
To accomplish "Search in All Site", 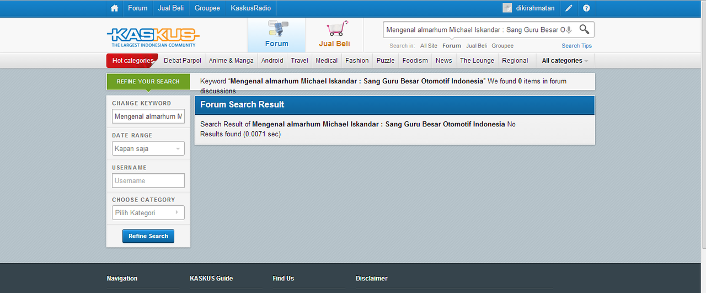I will click(x=429, y=46).
